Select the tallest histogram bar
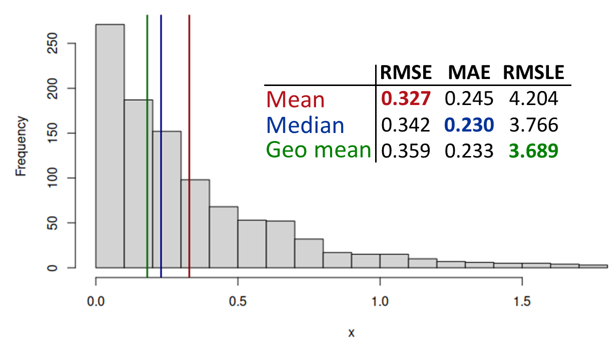 (x=110, y=146)
